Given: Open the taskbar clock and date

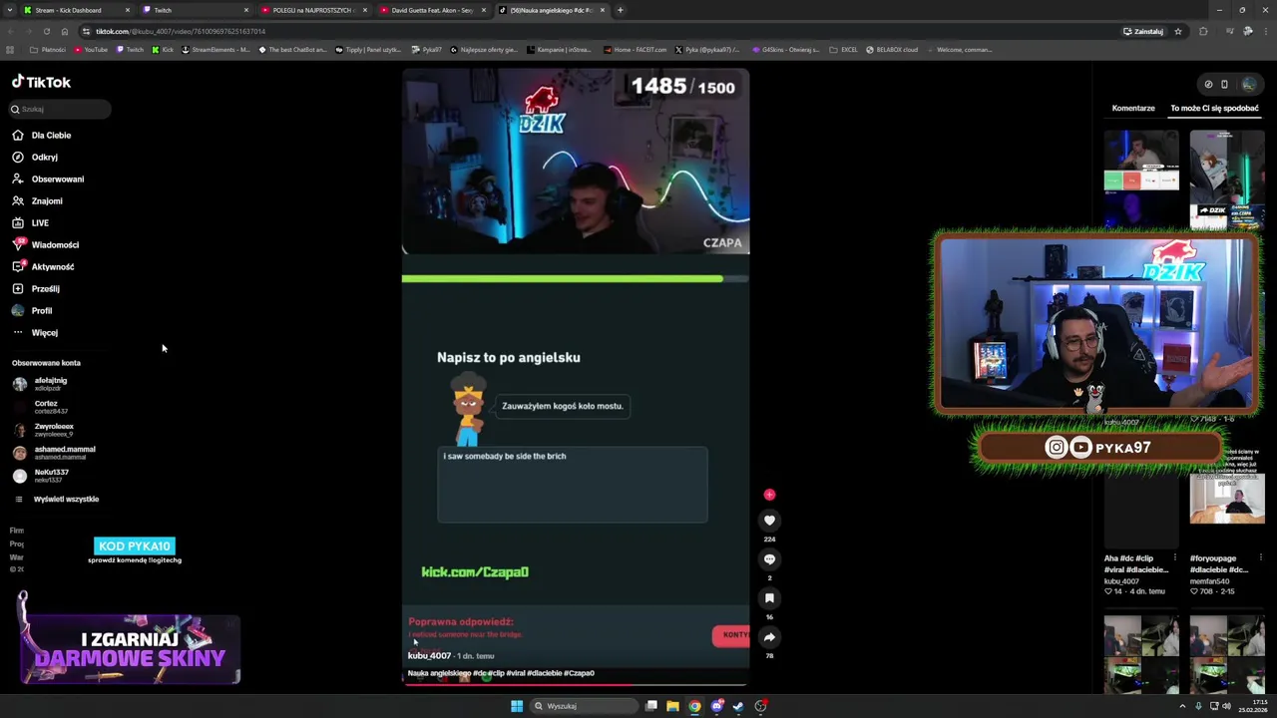Looking at the screenshot, I should [1252, 706].
